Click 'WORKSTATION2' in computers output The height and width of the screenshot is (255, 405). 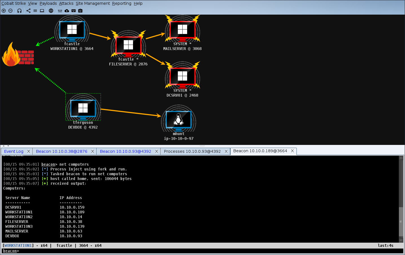pyautogui.click(x=19, y=217)
